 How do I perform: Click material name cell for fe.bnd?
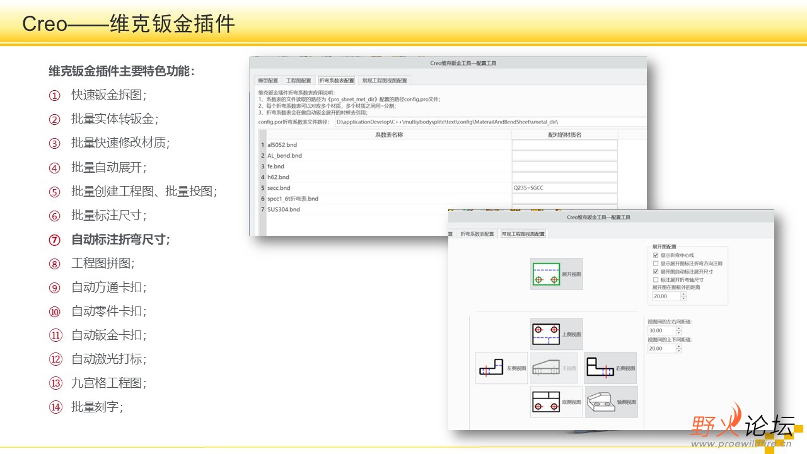(565, 166)
